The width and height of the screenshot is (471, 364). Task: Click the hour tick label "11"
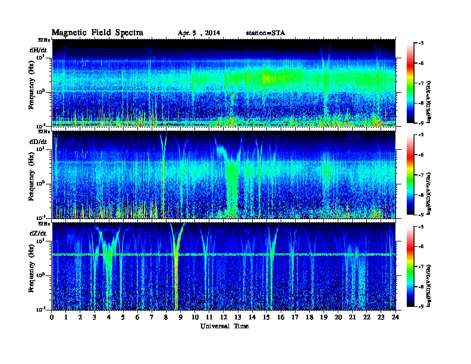click(209, 317)
